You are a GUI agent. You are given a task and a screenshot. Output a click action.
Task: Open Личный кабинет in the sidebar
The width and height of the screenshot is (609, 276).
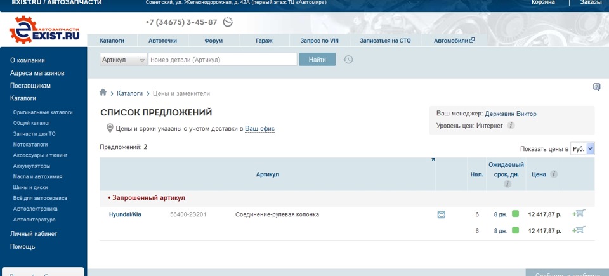pyautogui.click(x=34, y=234)
